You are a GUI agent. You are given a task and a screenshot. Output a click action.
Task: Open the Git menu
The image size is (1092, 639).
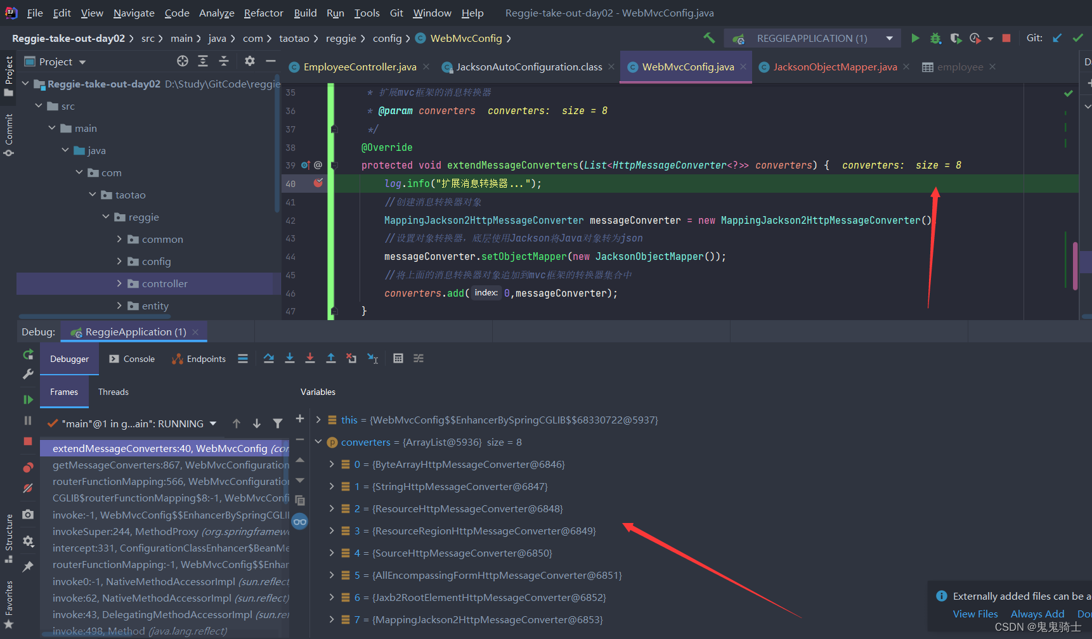(x=396, y=13)
